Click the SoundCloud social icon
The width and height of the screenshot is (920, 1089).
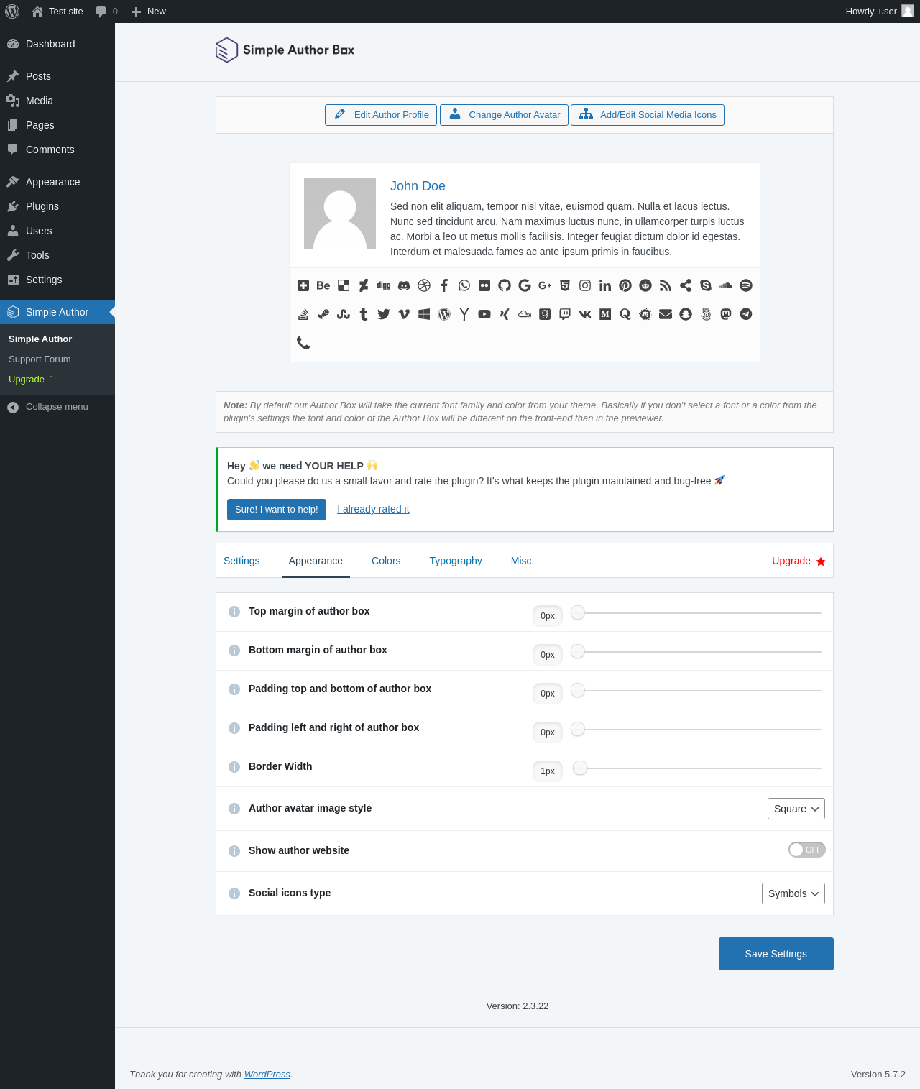click(x=726, y=285)
